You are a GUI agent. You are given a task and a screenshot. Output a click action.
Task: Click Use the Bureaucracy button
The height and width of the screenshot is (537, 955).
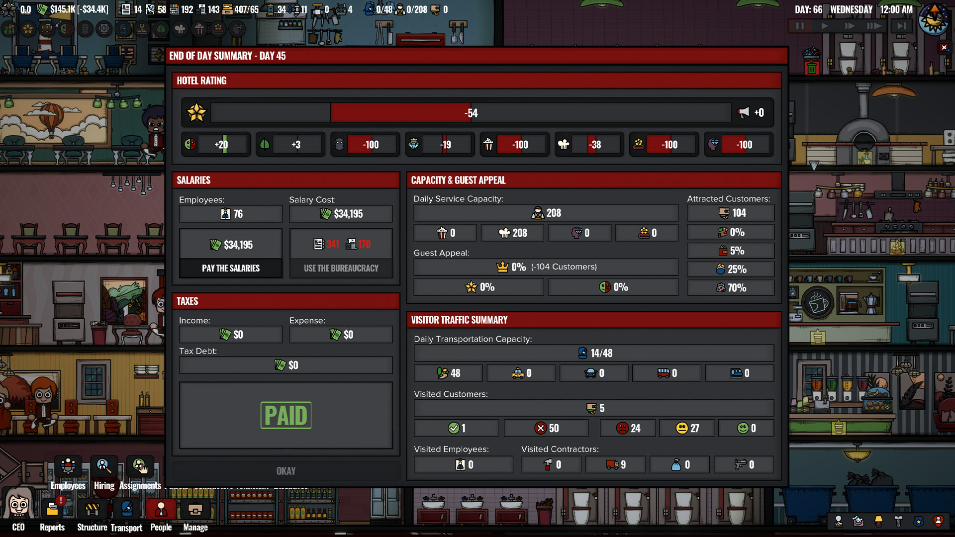point(341,268)
